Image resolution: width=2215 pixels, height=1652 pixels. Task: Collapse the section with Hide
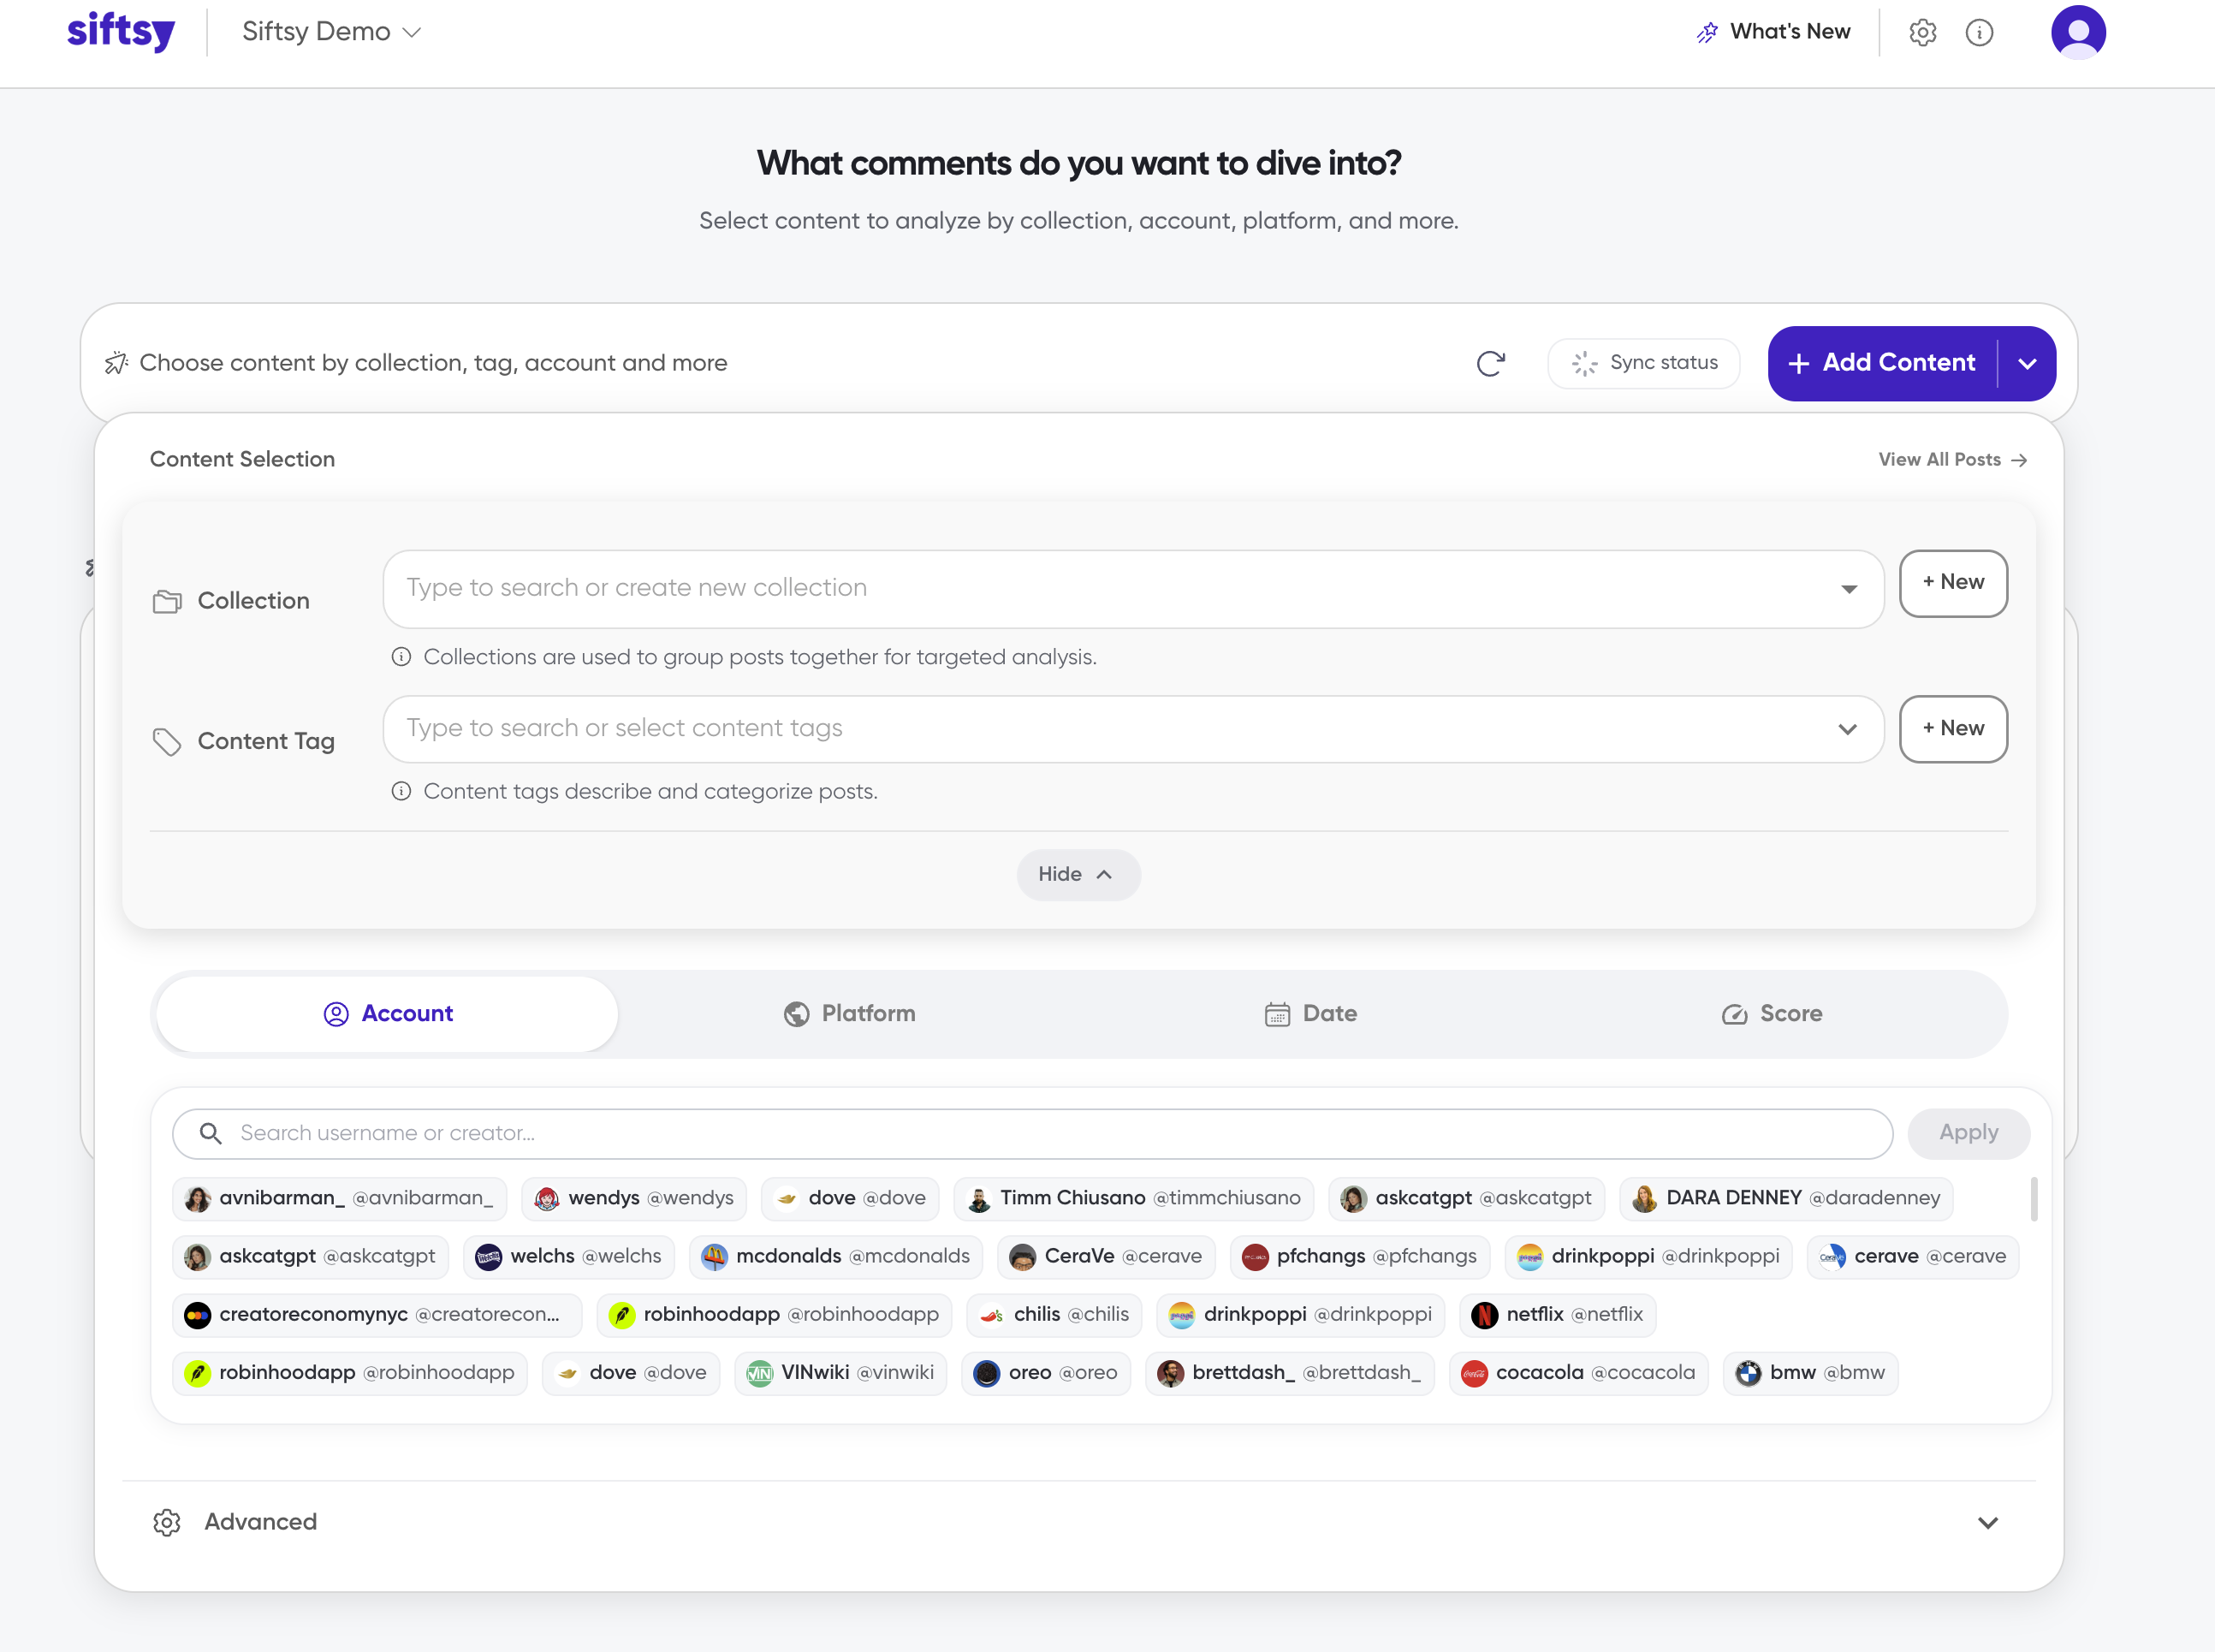[x=1078, y=874]
